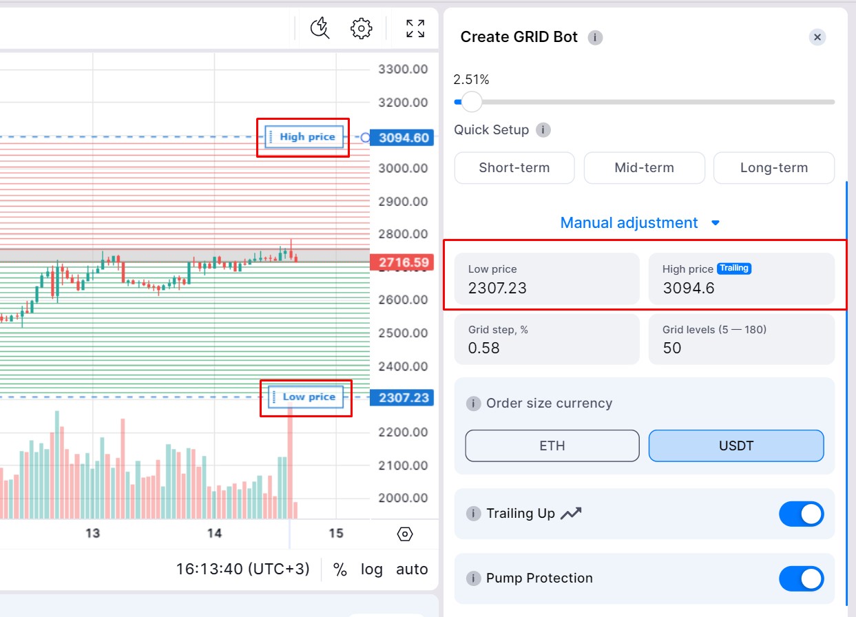The width and height of the screenshot is (856, 617).
Task: Turn off Pump Protection switch
Action: pos(801,578)
